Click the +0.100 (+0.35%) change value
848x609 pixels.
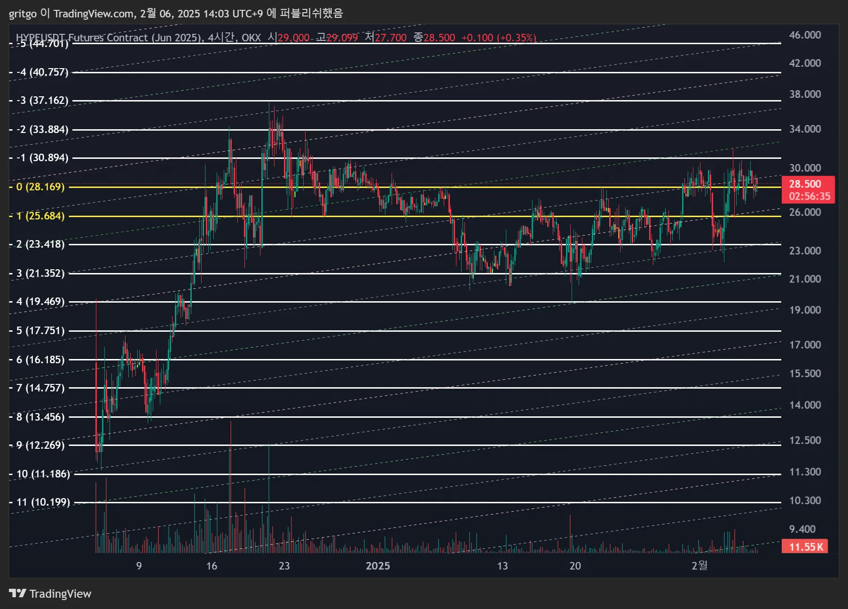coord(499,38)
